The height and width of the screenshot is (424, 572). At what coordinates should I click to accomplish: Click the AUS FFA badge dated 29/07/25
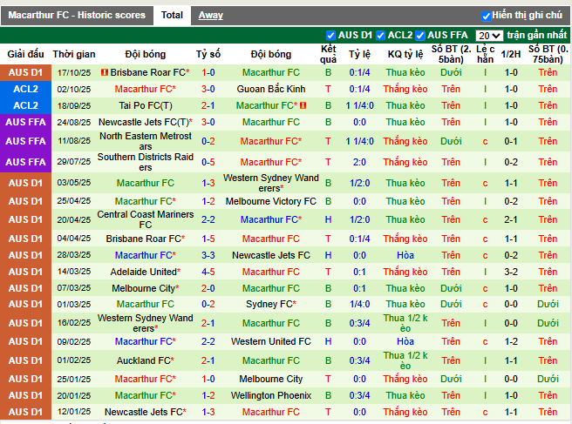tap(25, 162)
